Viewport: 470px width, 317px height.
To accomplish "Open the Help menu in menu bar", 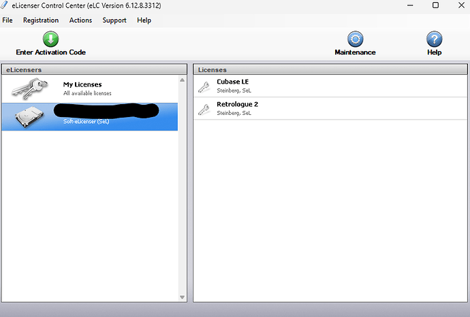I will [144, 20].
